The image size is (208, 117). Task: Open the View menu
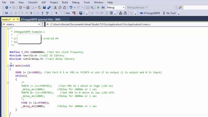21,2
